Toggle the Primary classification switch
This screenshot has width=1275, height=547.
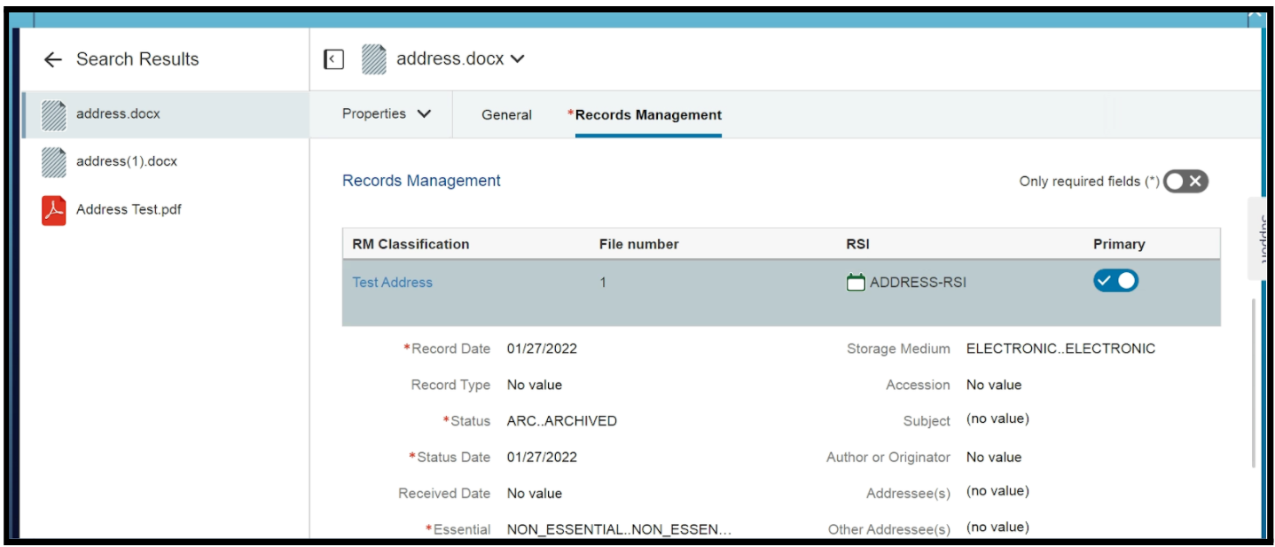click(1115, 281)
